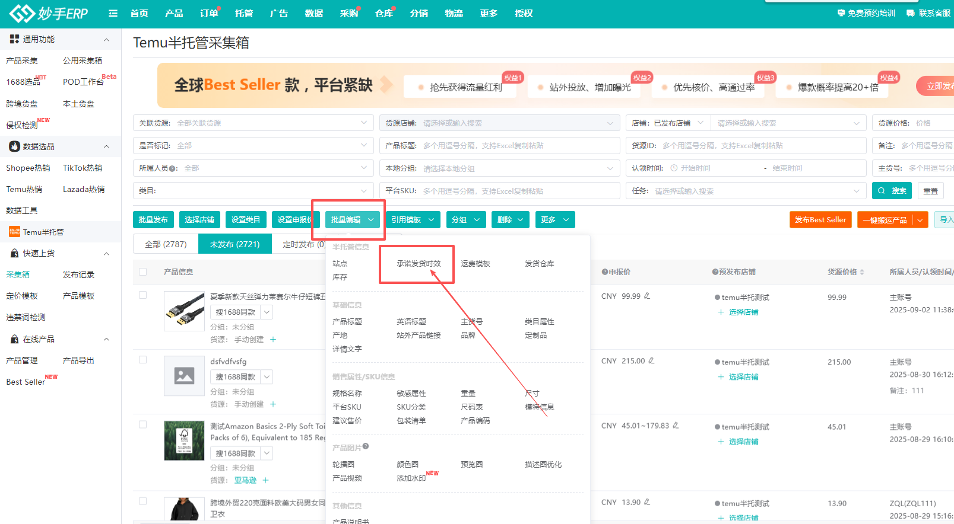Click the 通用功能 grid icon
This screenshot has width=954, height=524.
click(14, 39)
